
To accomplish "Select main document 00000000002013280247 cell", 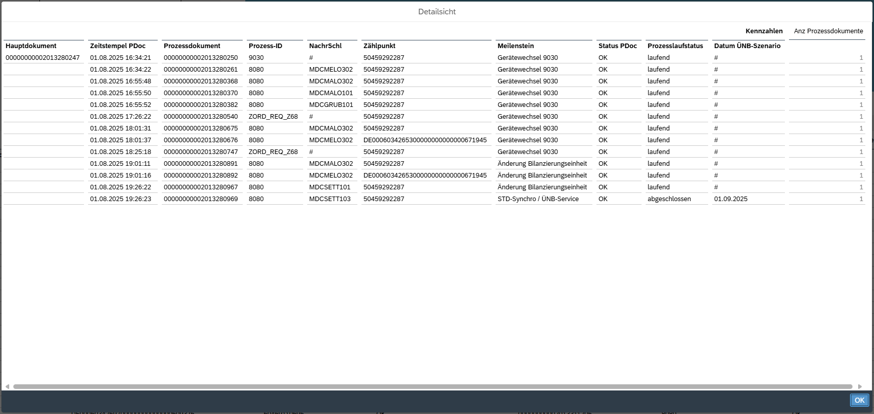I will pos(42,58).
